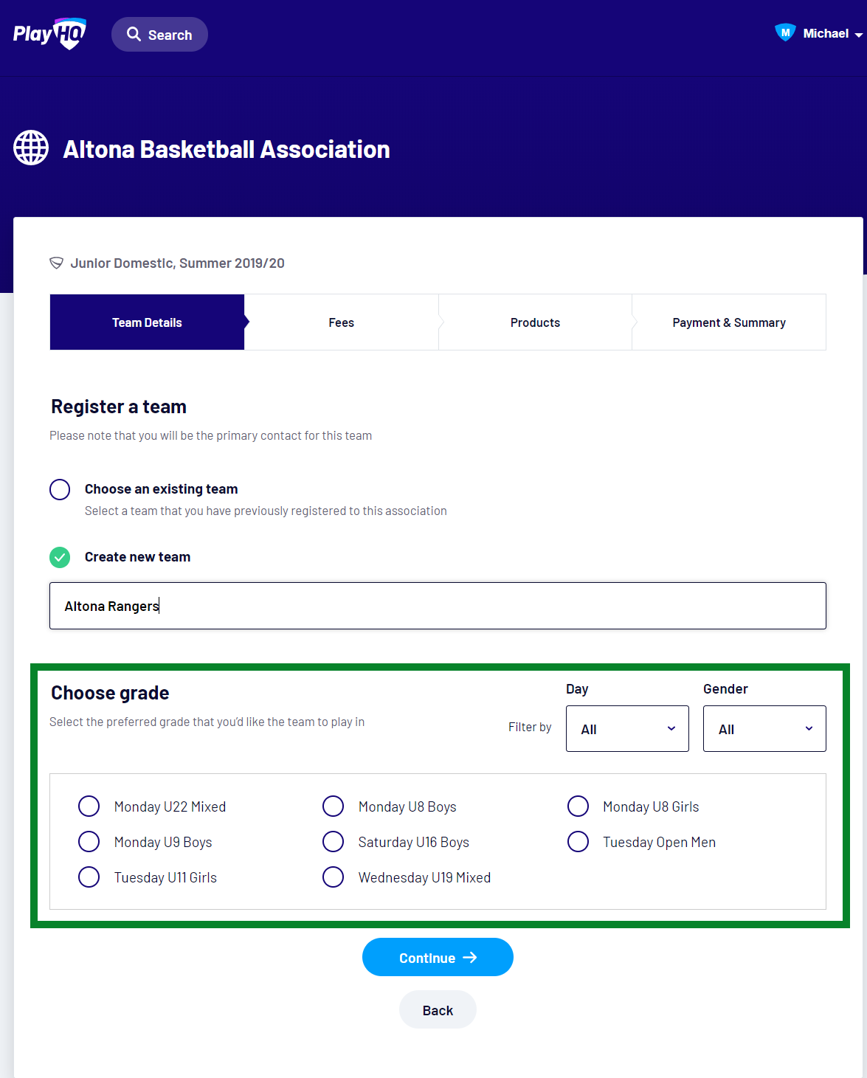Select the Choose an existing team option
This screenshot has height=1078, width=867.
[60, 489]
